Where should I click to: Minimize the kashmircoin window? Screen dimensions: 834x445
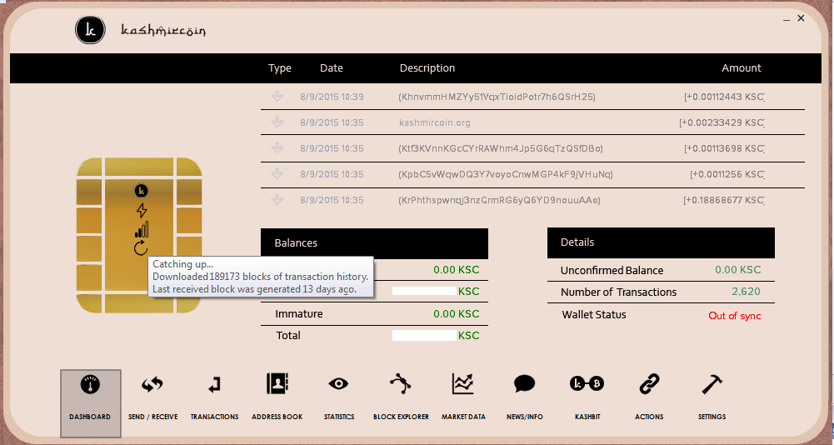click(787, 19)
